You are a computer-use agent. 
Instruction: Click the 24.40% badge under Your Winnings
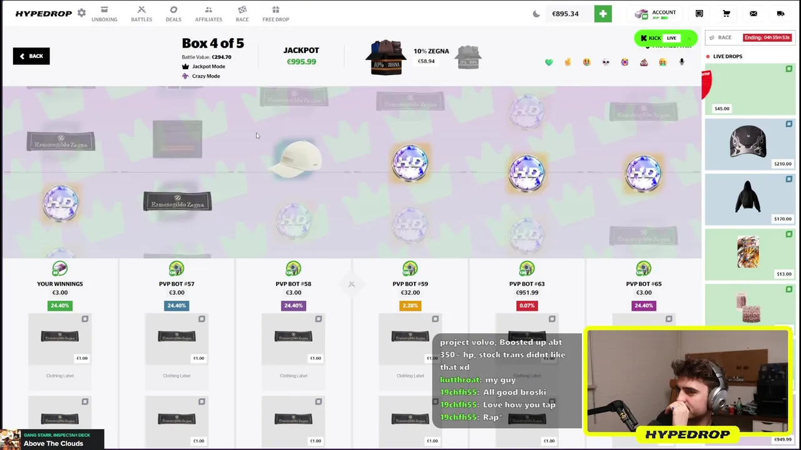[x=59, y=306]
